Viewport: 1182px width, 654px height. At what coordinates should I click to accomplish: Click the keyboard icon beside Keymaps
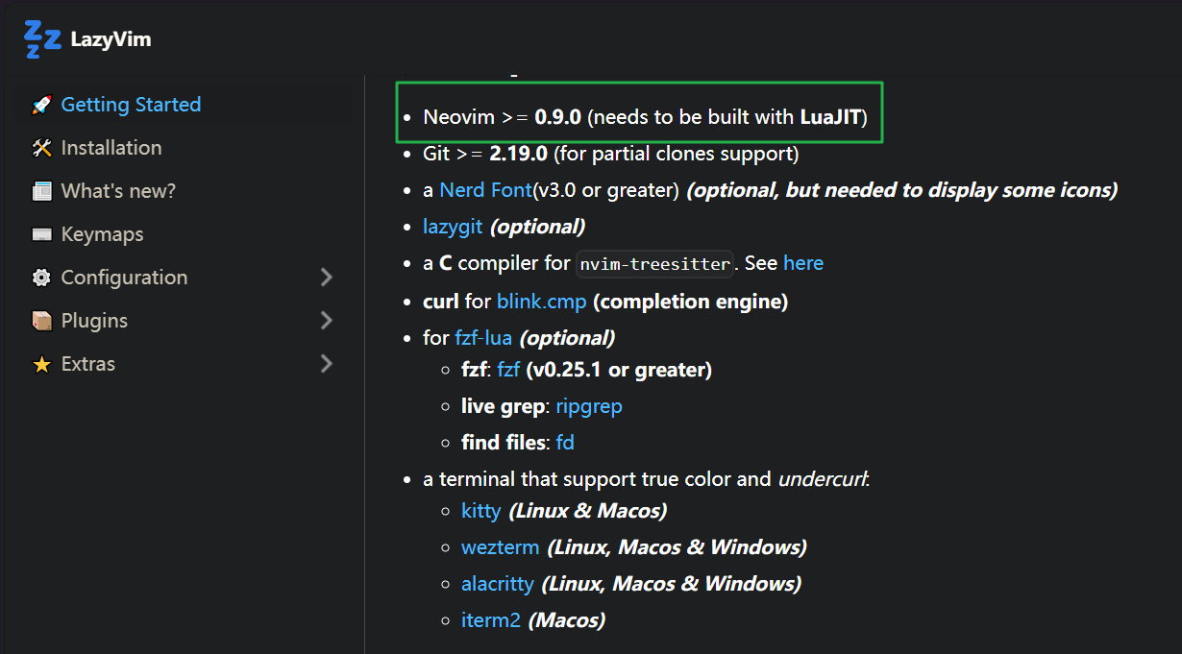point(41,234)
